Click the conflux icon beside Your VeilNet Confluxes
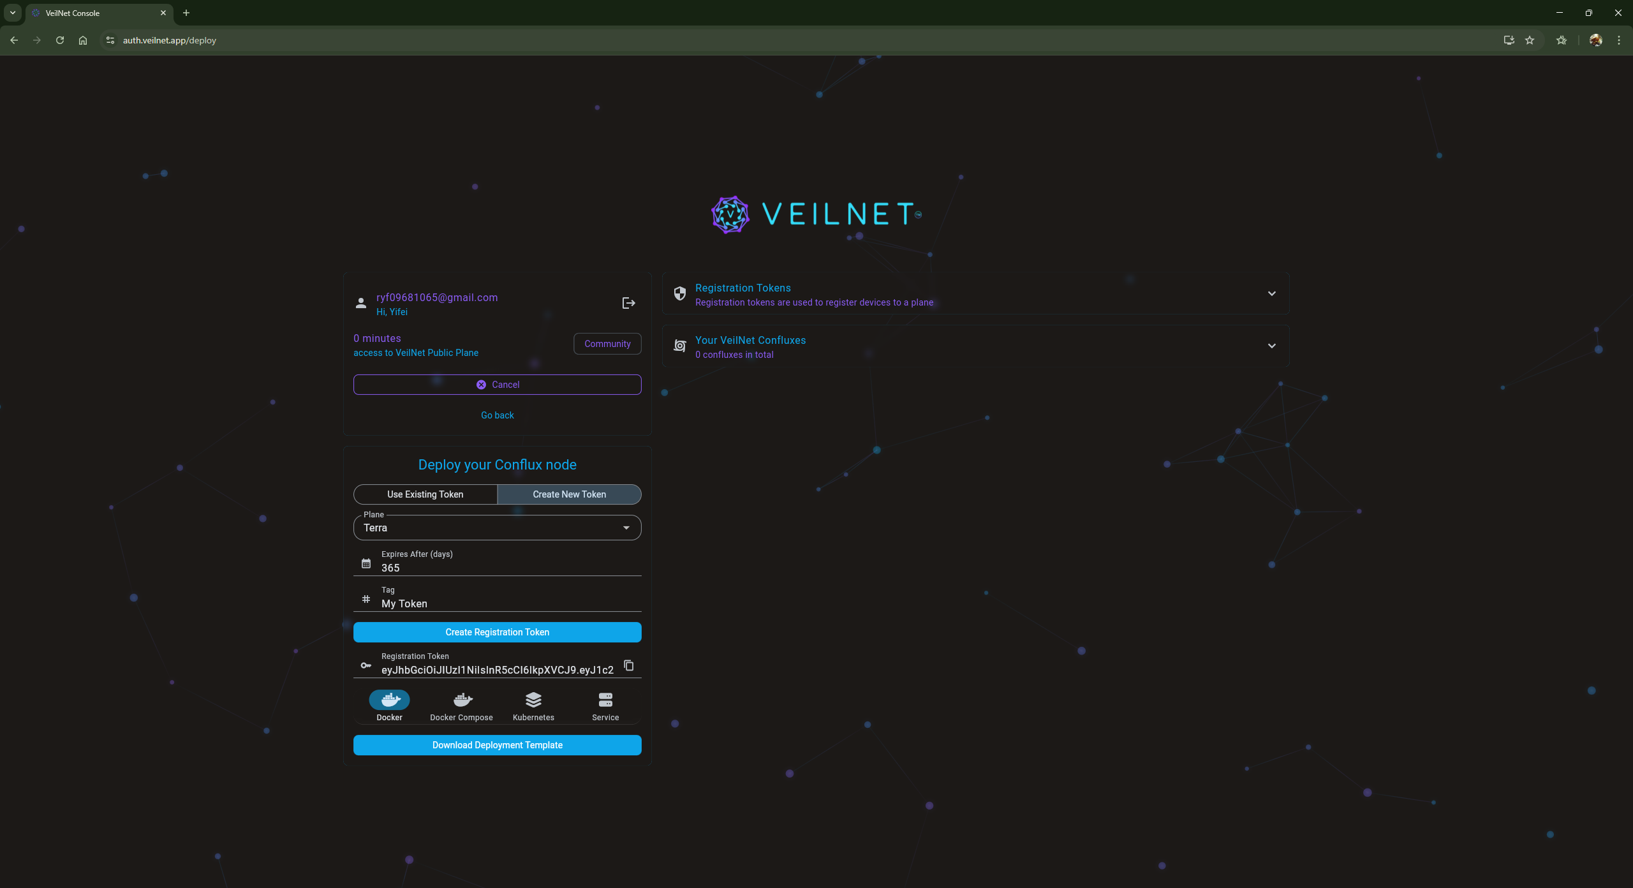Viewport: 1633px width, 888px height. [x=679, y=346]
